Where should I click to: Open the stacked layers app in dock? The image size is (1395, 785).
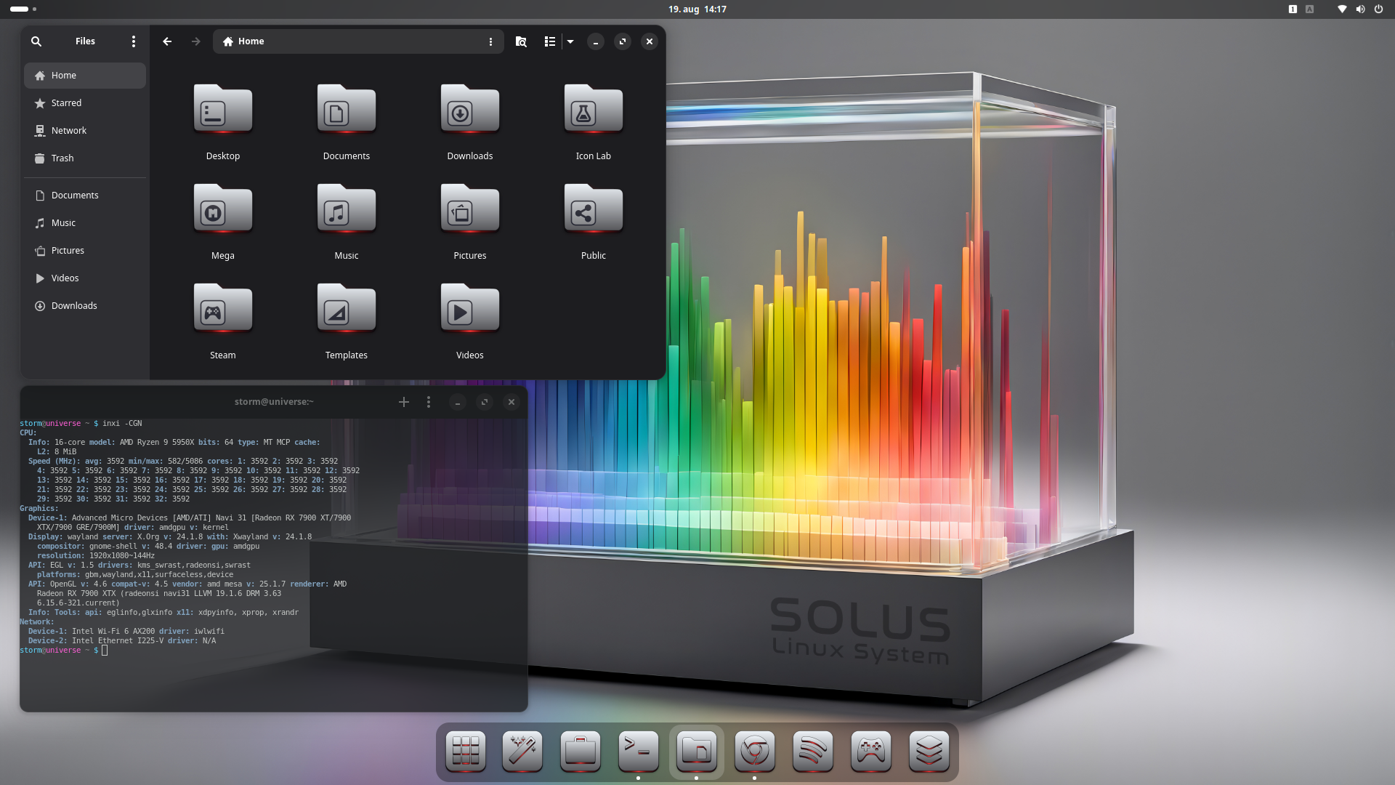(929, 752)
